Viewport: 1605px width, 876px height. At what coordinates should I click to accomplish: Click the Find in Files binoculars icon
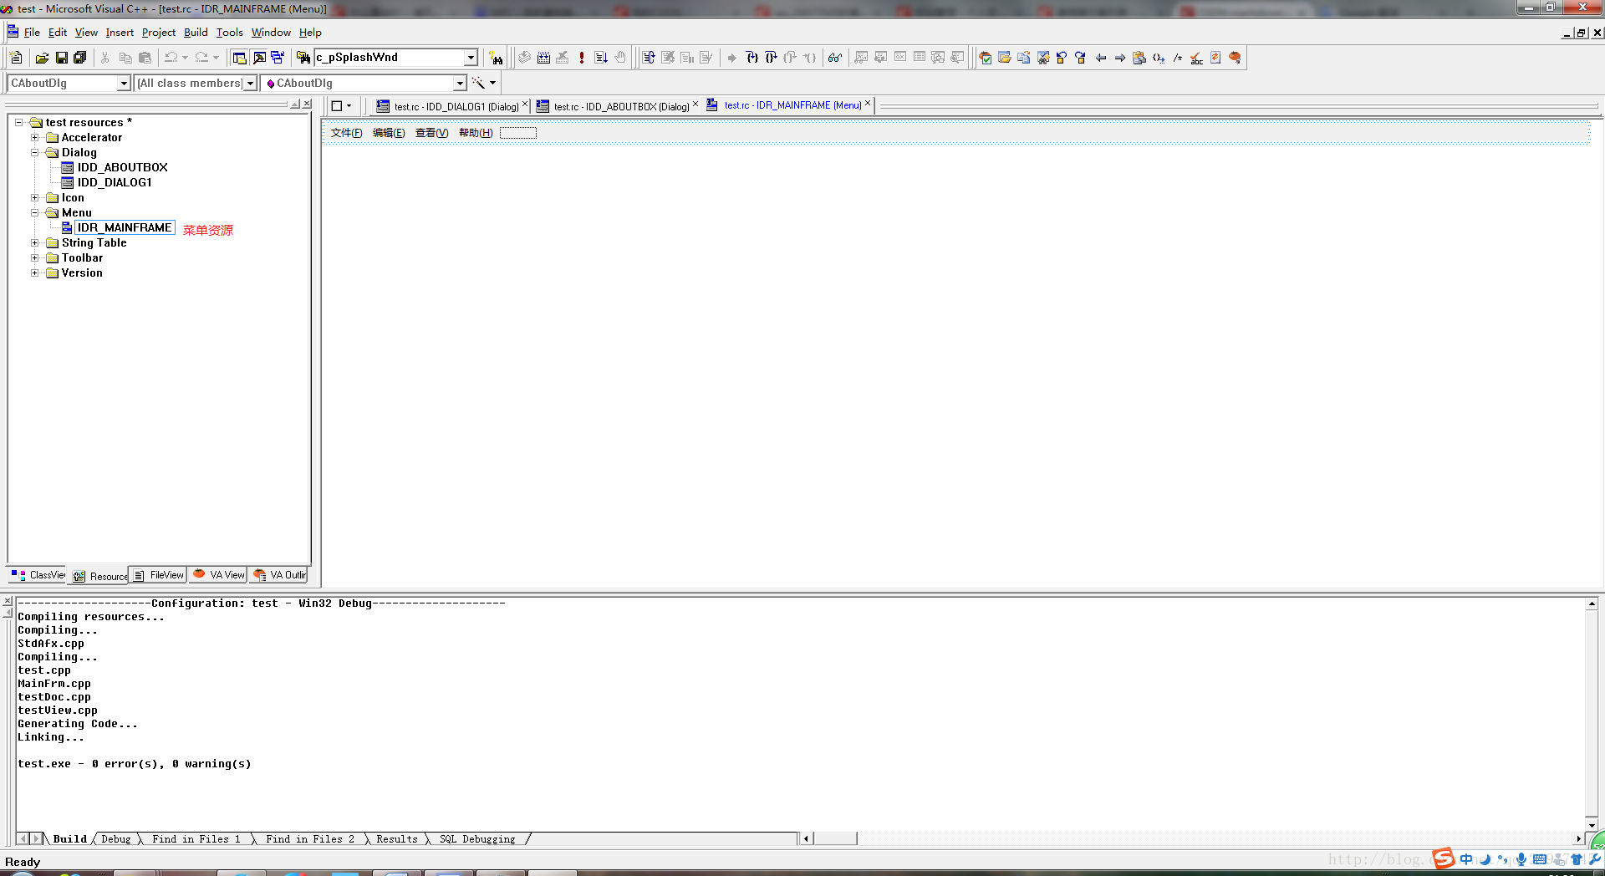[303, 58]
